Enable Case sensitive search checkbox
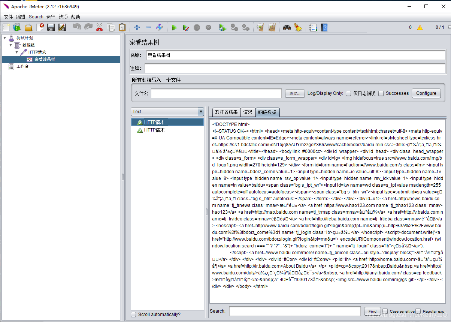Screen dimensions: 451x322 (385, 311)
